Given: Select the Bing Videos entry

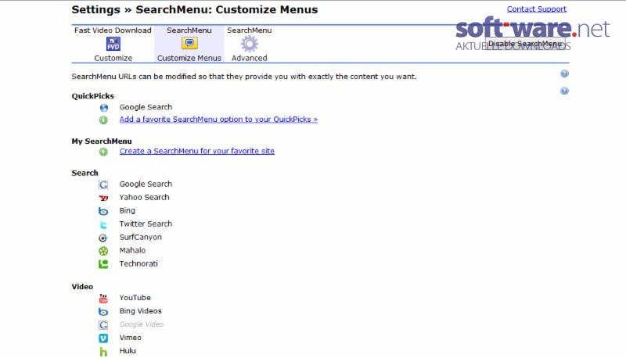Looking at the screenshot, I should pyautogui.click(x=141, y=311).
